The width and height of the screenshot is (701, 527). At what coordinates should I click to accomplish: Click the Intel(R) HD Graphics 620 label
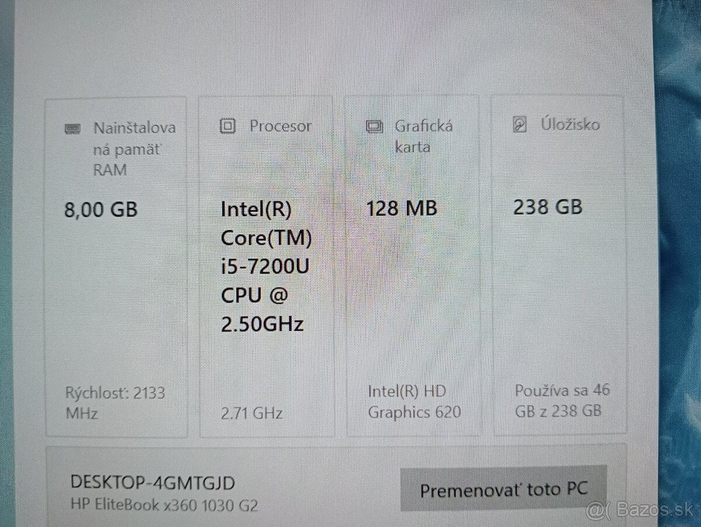(x=414, y=402)
